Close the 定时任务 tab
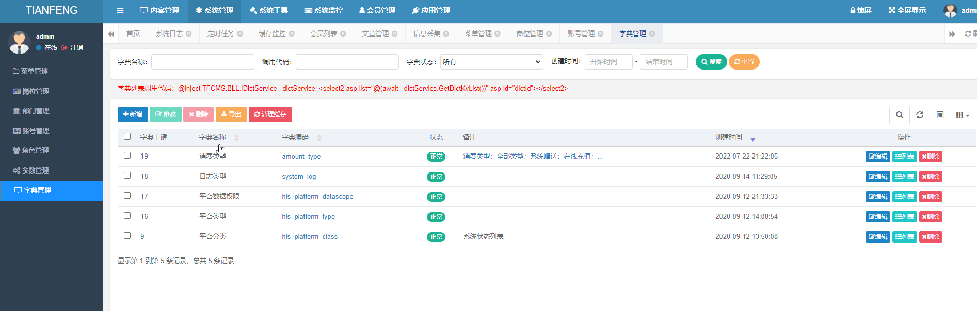 (x=240, y=34)
